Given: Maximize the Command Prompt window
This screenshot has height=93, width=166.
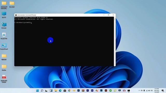Looking at the screenshot, I should 108,15.
